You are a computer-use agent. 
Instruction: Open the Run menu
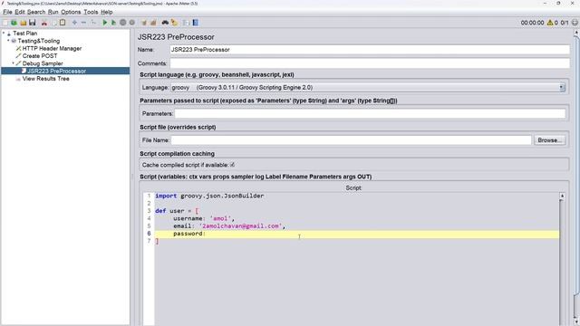tap(53, 12)
